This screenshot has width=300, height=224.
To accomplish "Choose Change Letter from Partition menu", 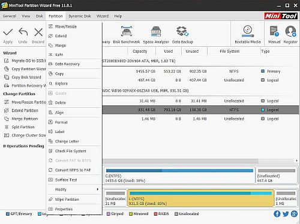I will [x=74, y=141].
